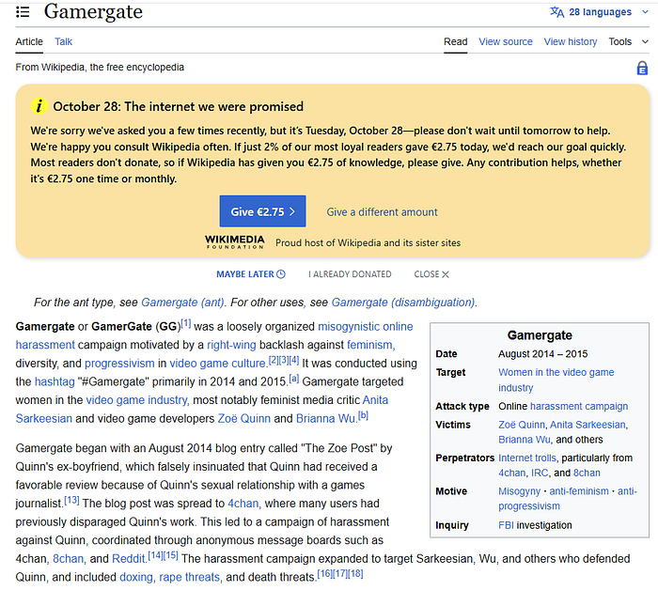658x590 pixels.
Task: Follow the Gamergate (disambiguation) link
Action: [403, 303]
